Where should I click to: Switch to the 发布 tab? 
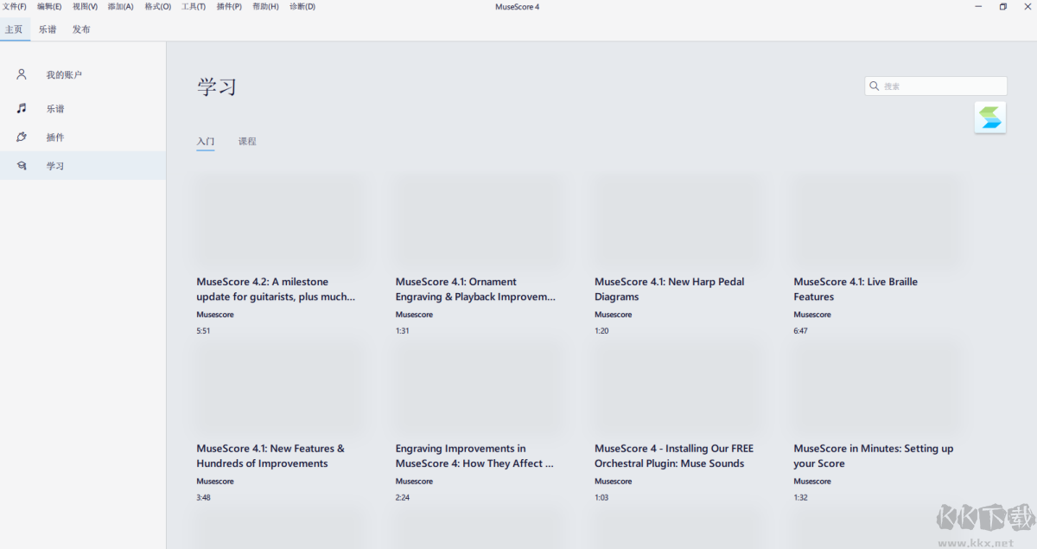(x=81, y=29)
